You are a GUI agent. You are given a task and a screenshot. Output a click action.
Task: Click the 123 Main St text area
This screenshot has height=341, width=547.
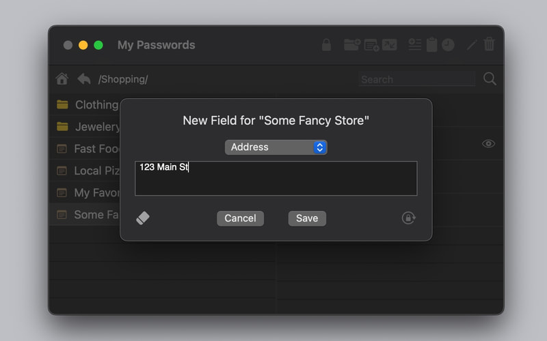276,178
